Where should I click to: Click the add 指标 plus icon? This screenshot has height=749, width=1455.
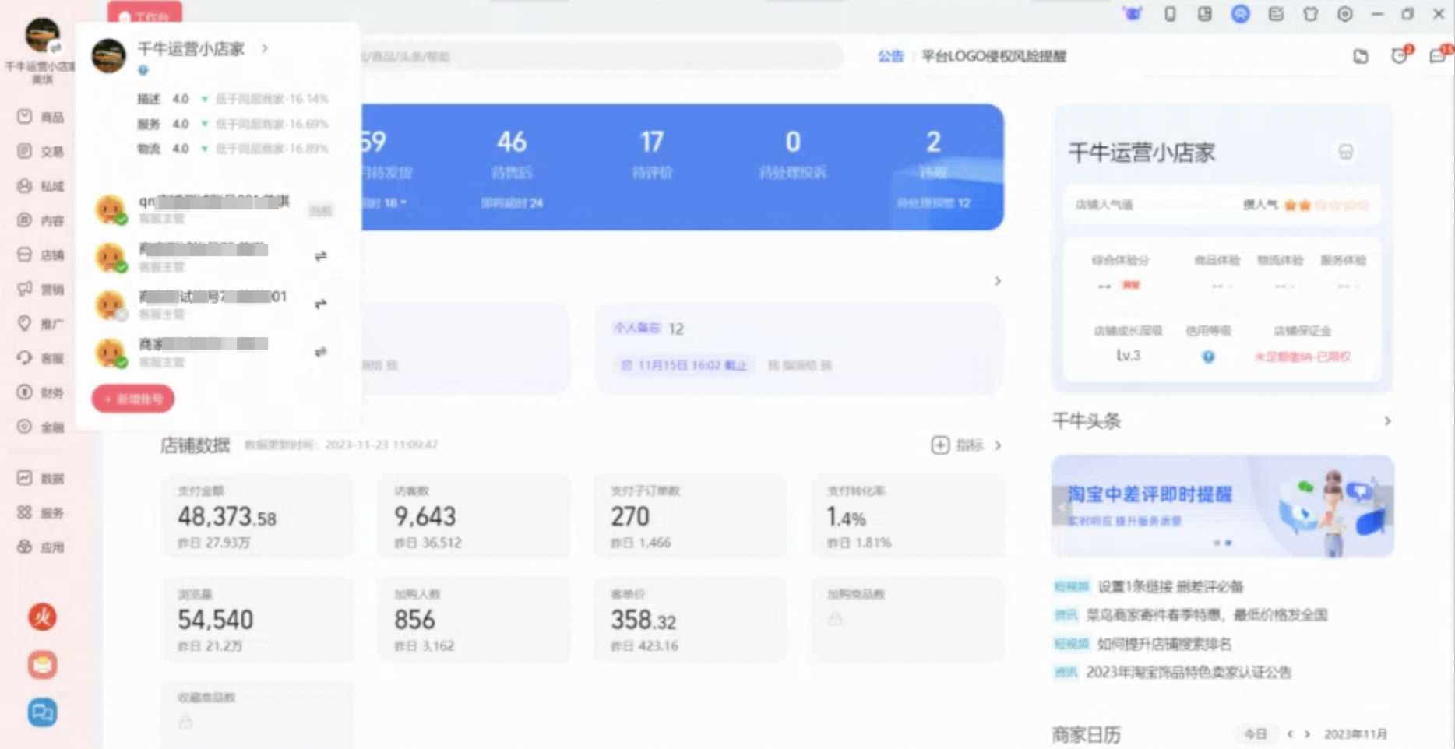pyautogui.click(x=940, y=445)
